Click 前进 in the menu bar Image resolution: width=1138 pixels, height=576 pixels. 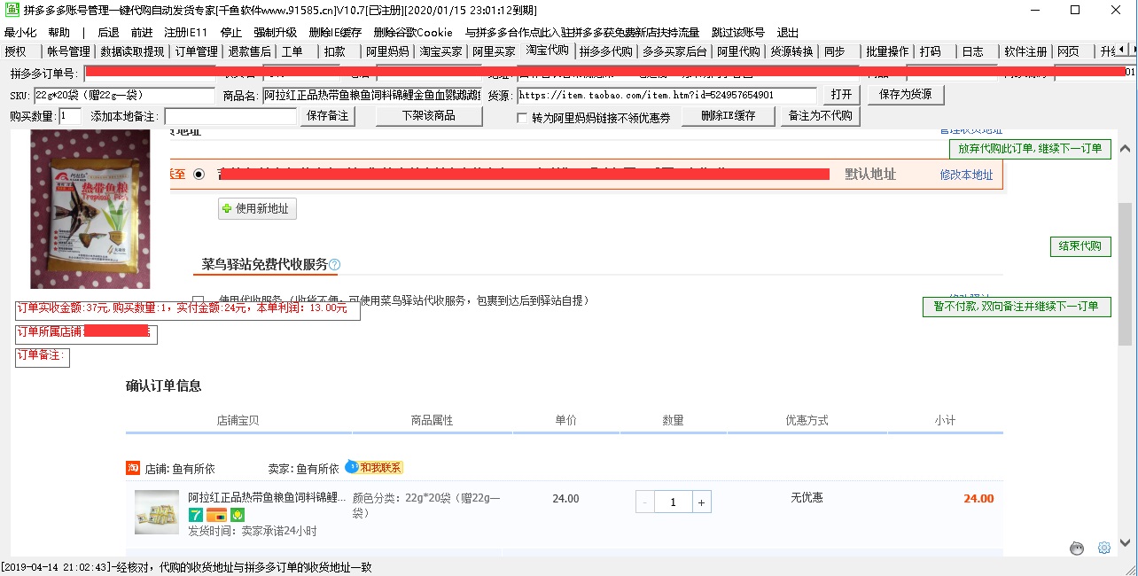(142, 33)
